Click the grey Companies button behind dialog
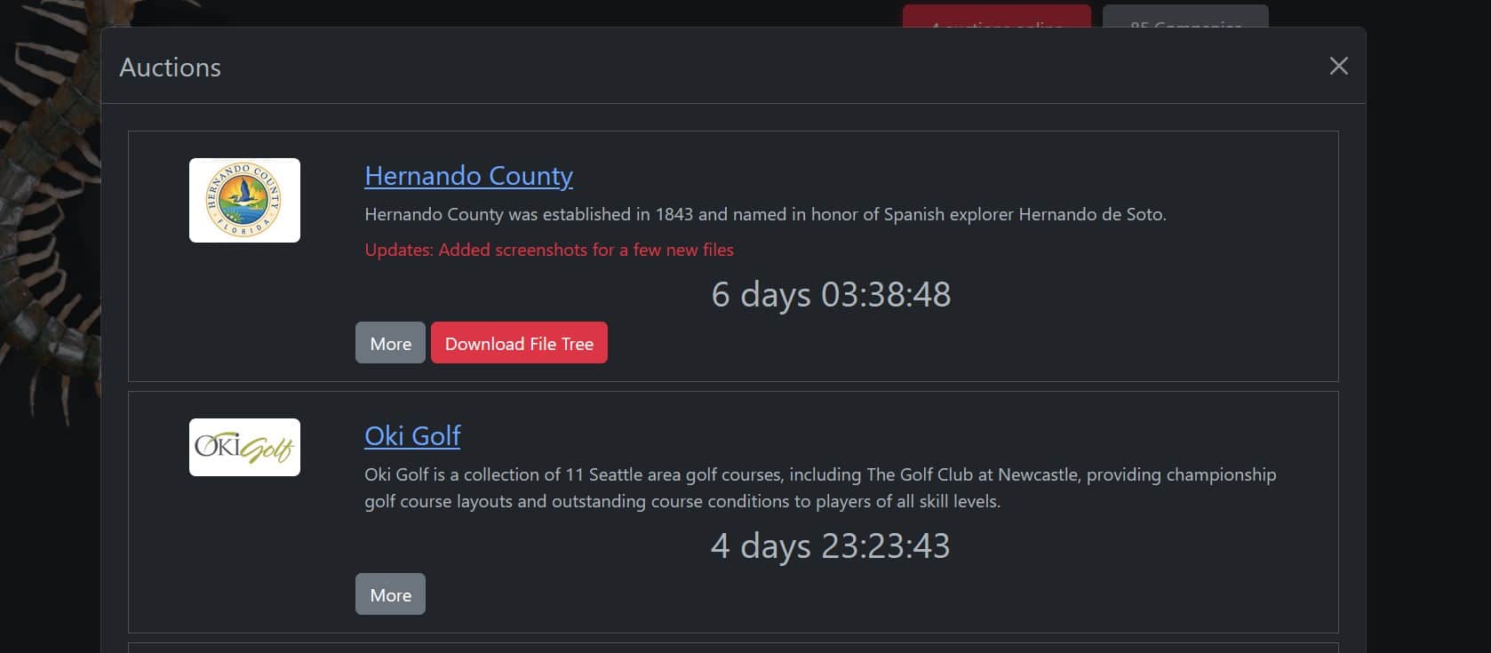The width and height of the screenshot is (1491, 653). (1185, 16)
